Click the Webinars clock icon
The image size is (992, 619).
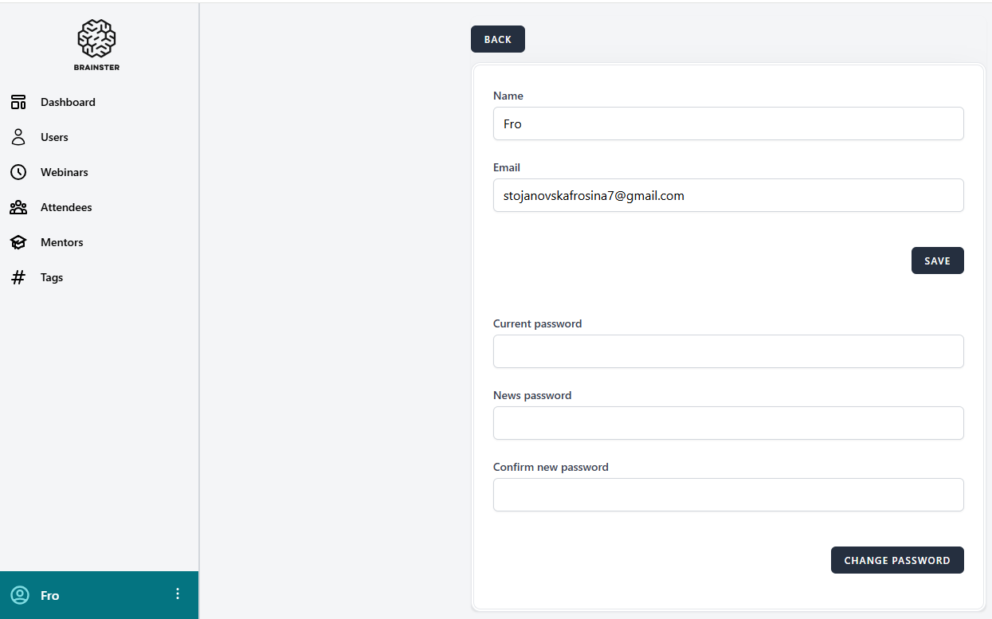click(18, 172)
